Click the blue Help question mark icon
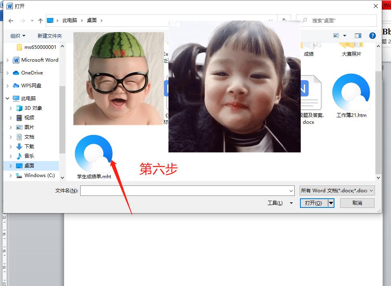Image resolution: width=391 pixels, height=286 pixels. (372, 35)
